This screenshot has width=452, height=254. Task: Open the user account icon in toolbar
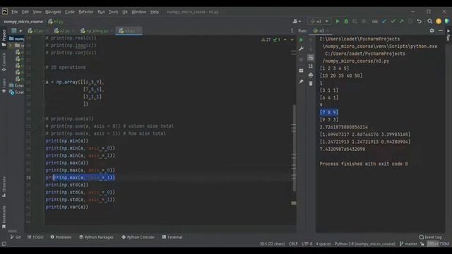click(x=297, y=21)
